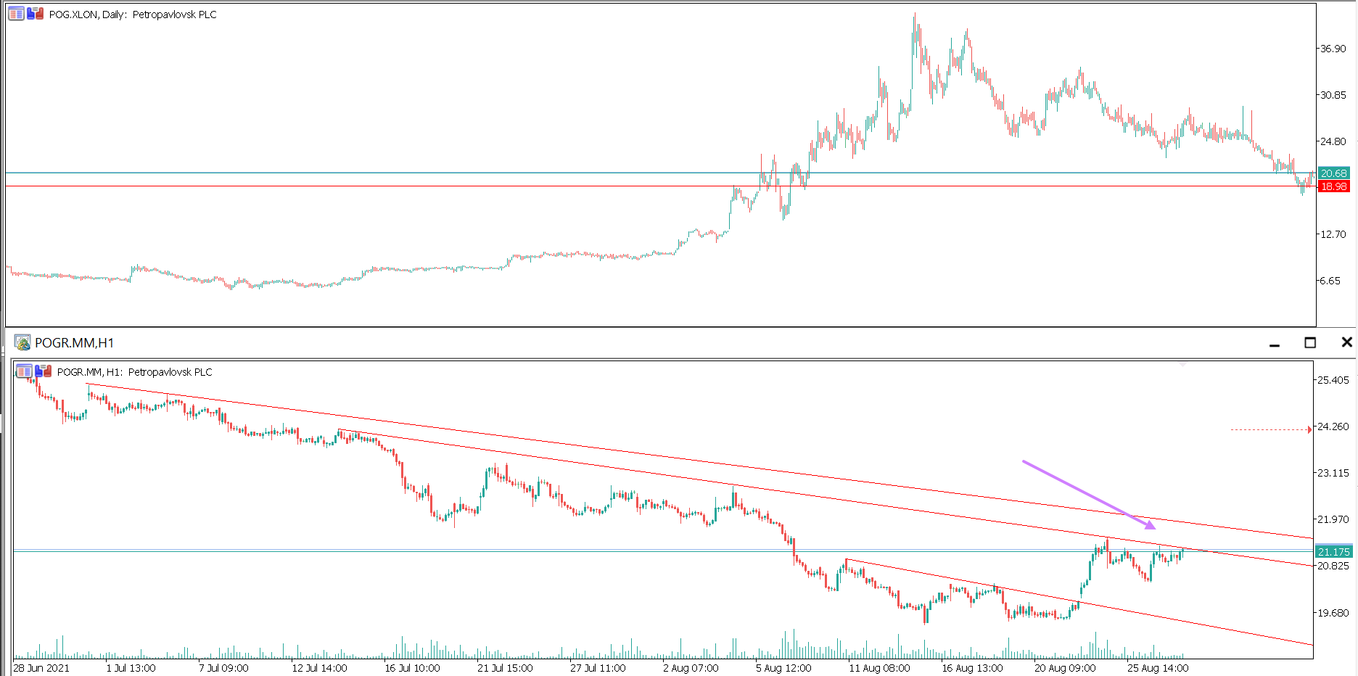Viewport: 1358px width, 676px height.
Task: Click the 21 Jul 15:00 time label
Action: click(505, 668)
